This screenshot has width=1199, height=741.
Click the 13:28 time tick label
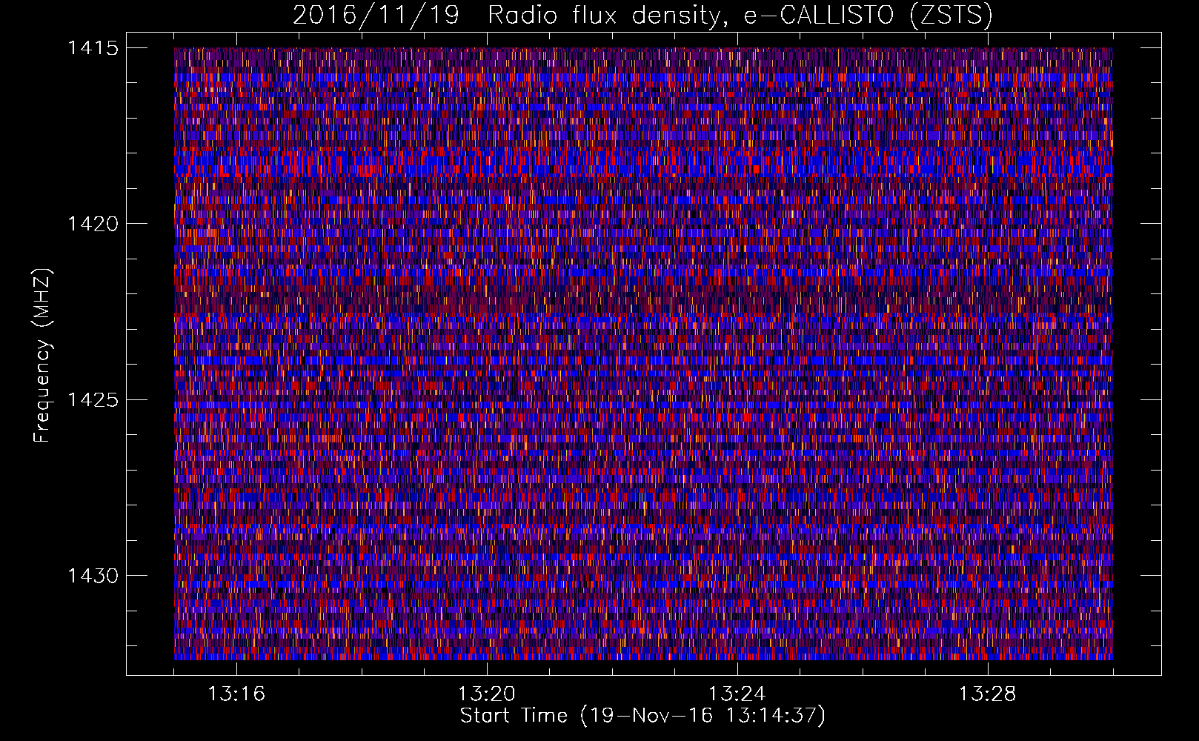[x=988, y=694]
